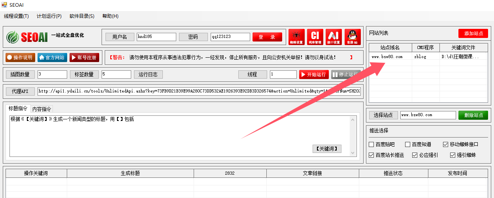Image resolution: width=494 pixels, height=198 pixels.
Task: Open the AI interface settings (接口设置) icon
Action: [334, 37]
